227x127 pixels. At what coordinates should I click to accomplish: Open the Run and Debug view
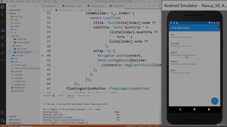(2, 30)
